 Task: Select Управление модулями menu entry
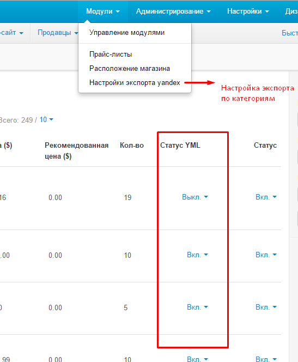[x=127, y=33]
